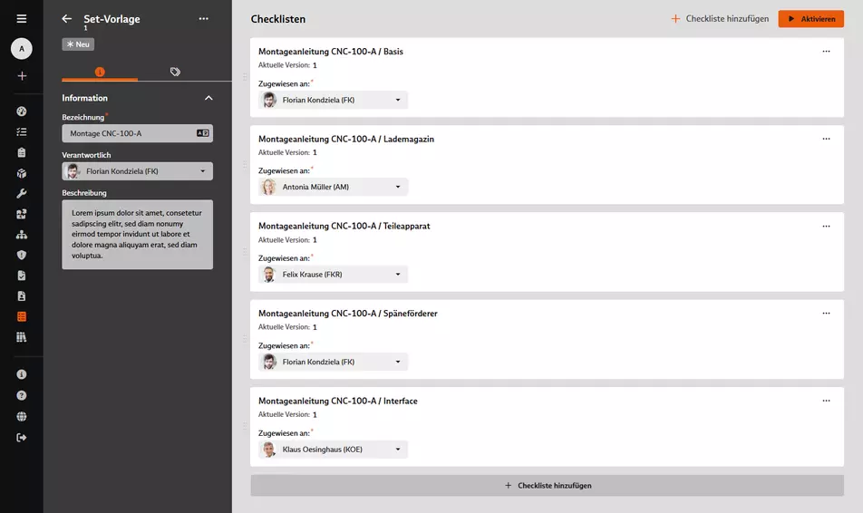
Task: Open the organization hierarchy icon in sidebar
Action: (x=22, y=235)
